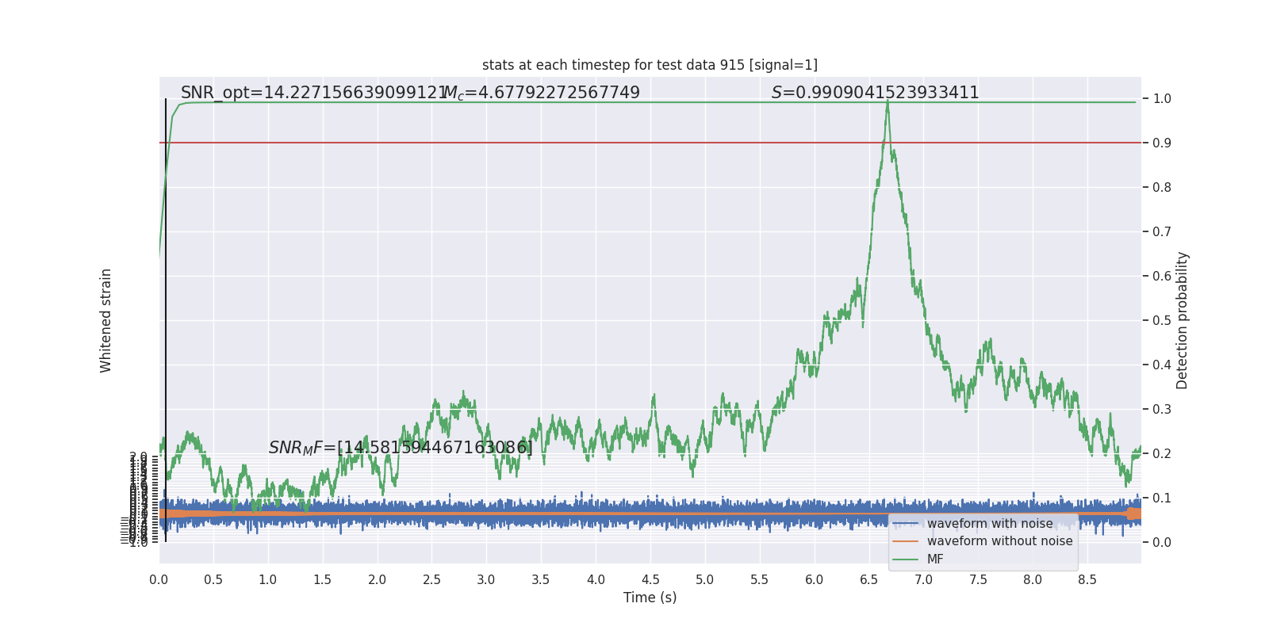The height and width of the screenshot is (634, 1269).
Task: Click the S=0.9909041523933411 annotation
Action: pyautogui.click(x=876, y=93)
